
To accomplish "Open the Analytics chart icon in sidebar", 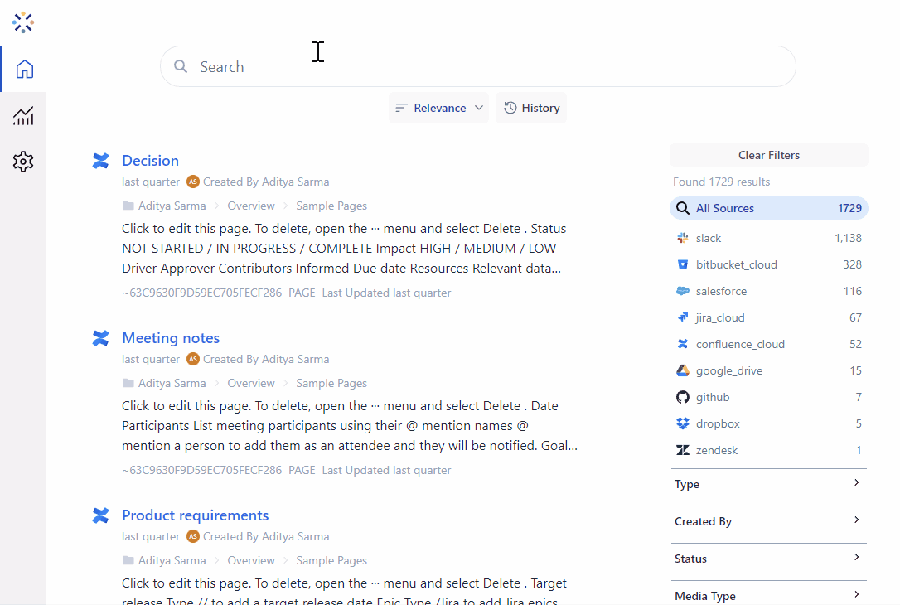I will pos(23,116).
